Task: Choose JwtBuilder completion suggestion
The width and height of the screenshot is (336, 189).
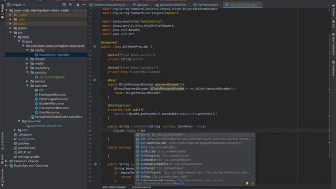Action: pyautogui.click(x=195, y=151)
